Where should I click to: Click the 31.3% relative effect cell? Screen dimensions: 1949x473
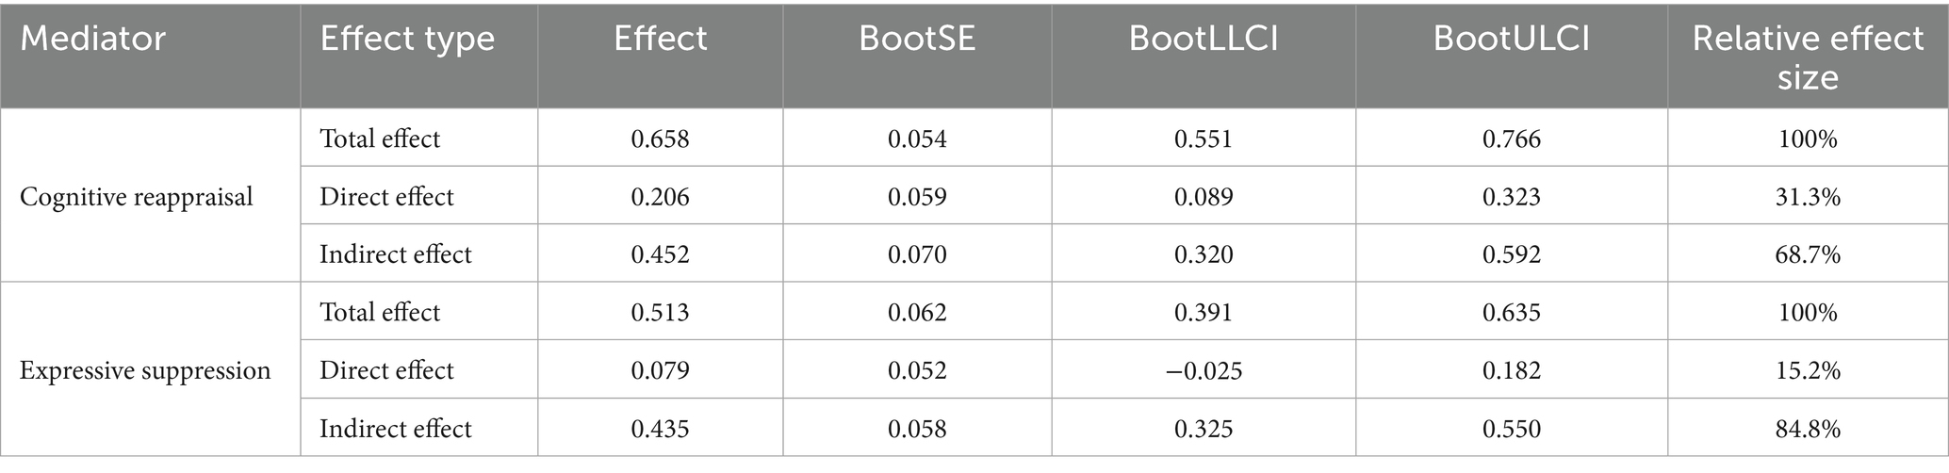click(1807, 197)
